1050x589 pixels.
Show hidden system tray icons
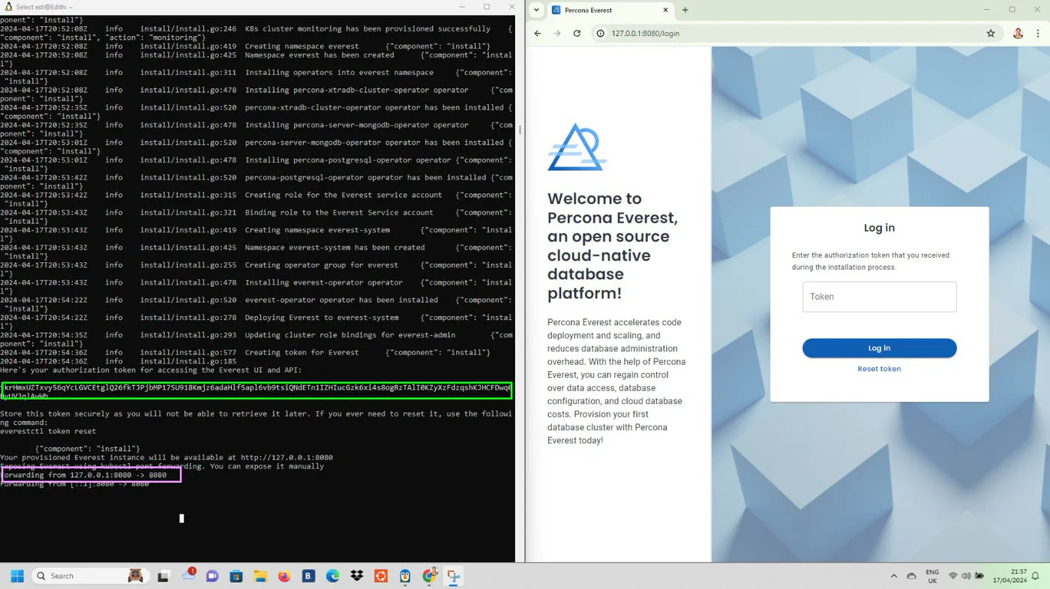pyautogui.click(x=893, y=576)
